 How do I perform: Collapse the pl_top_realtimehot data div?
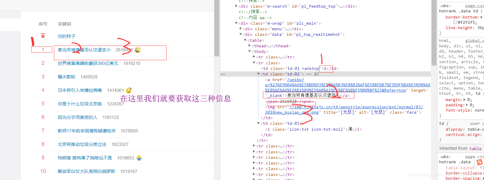click(241, 34)
